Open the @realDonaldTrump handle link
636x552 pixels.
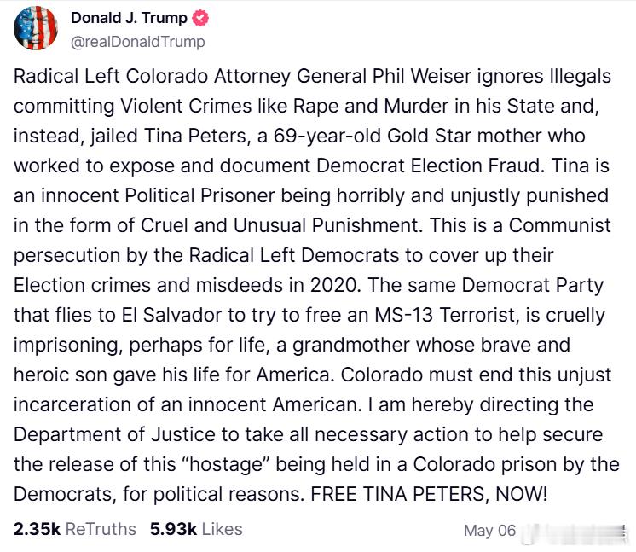click(x=138, y=42)
